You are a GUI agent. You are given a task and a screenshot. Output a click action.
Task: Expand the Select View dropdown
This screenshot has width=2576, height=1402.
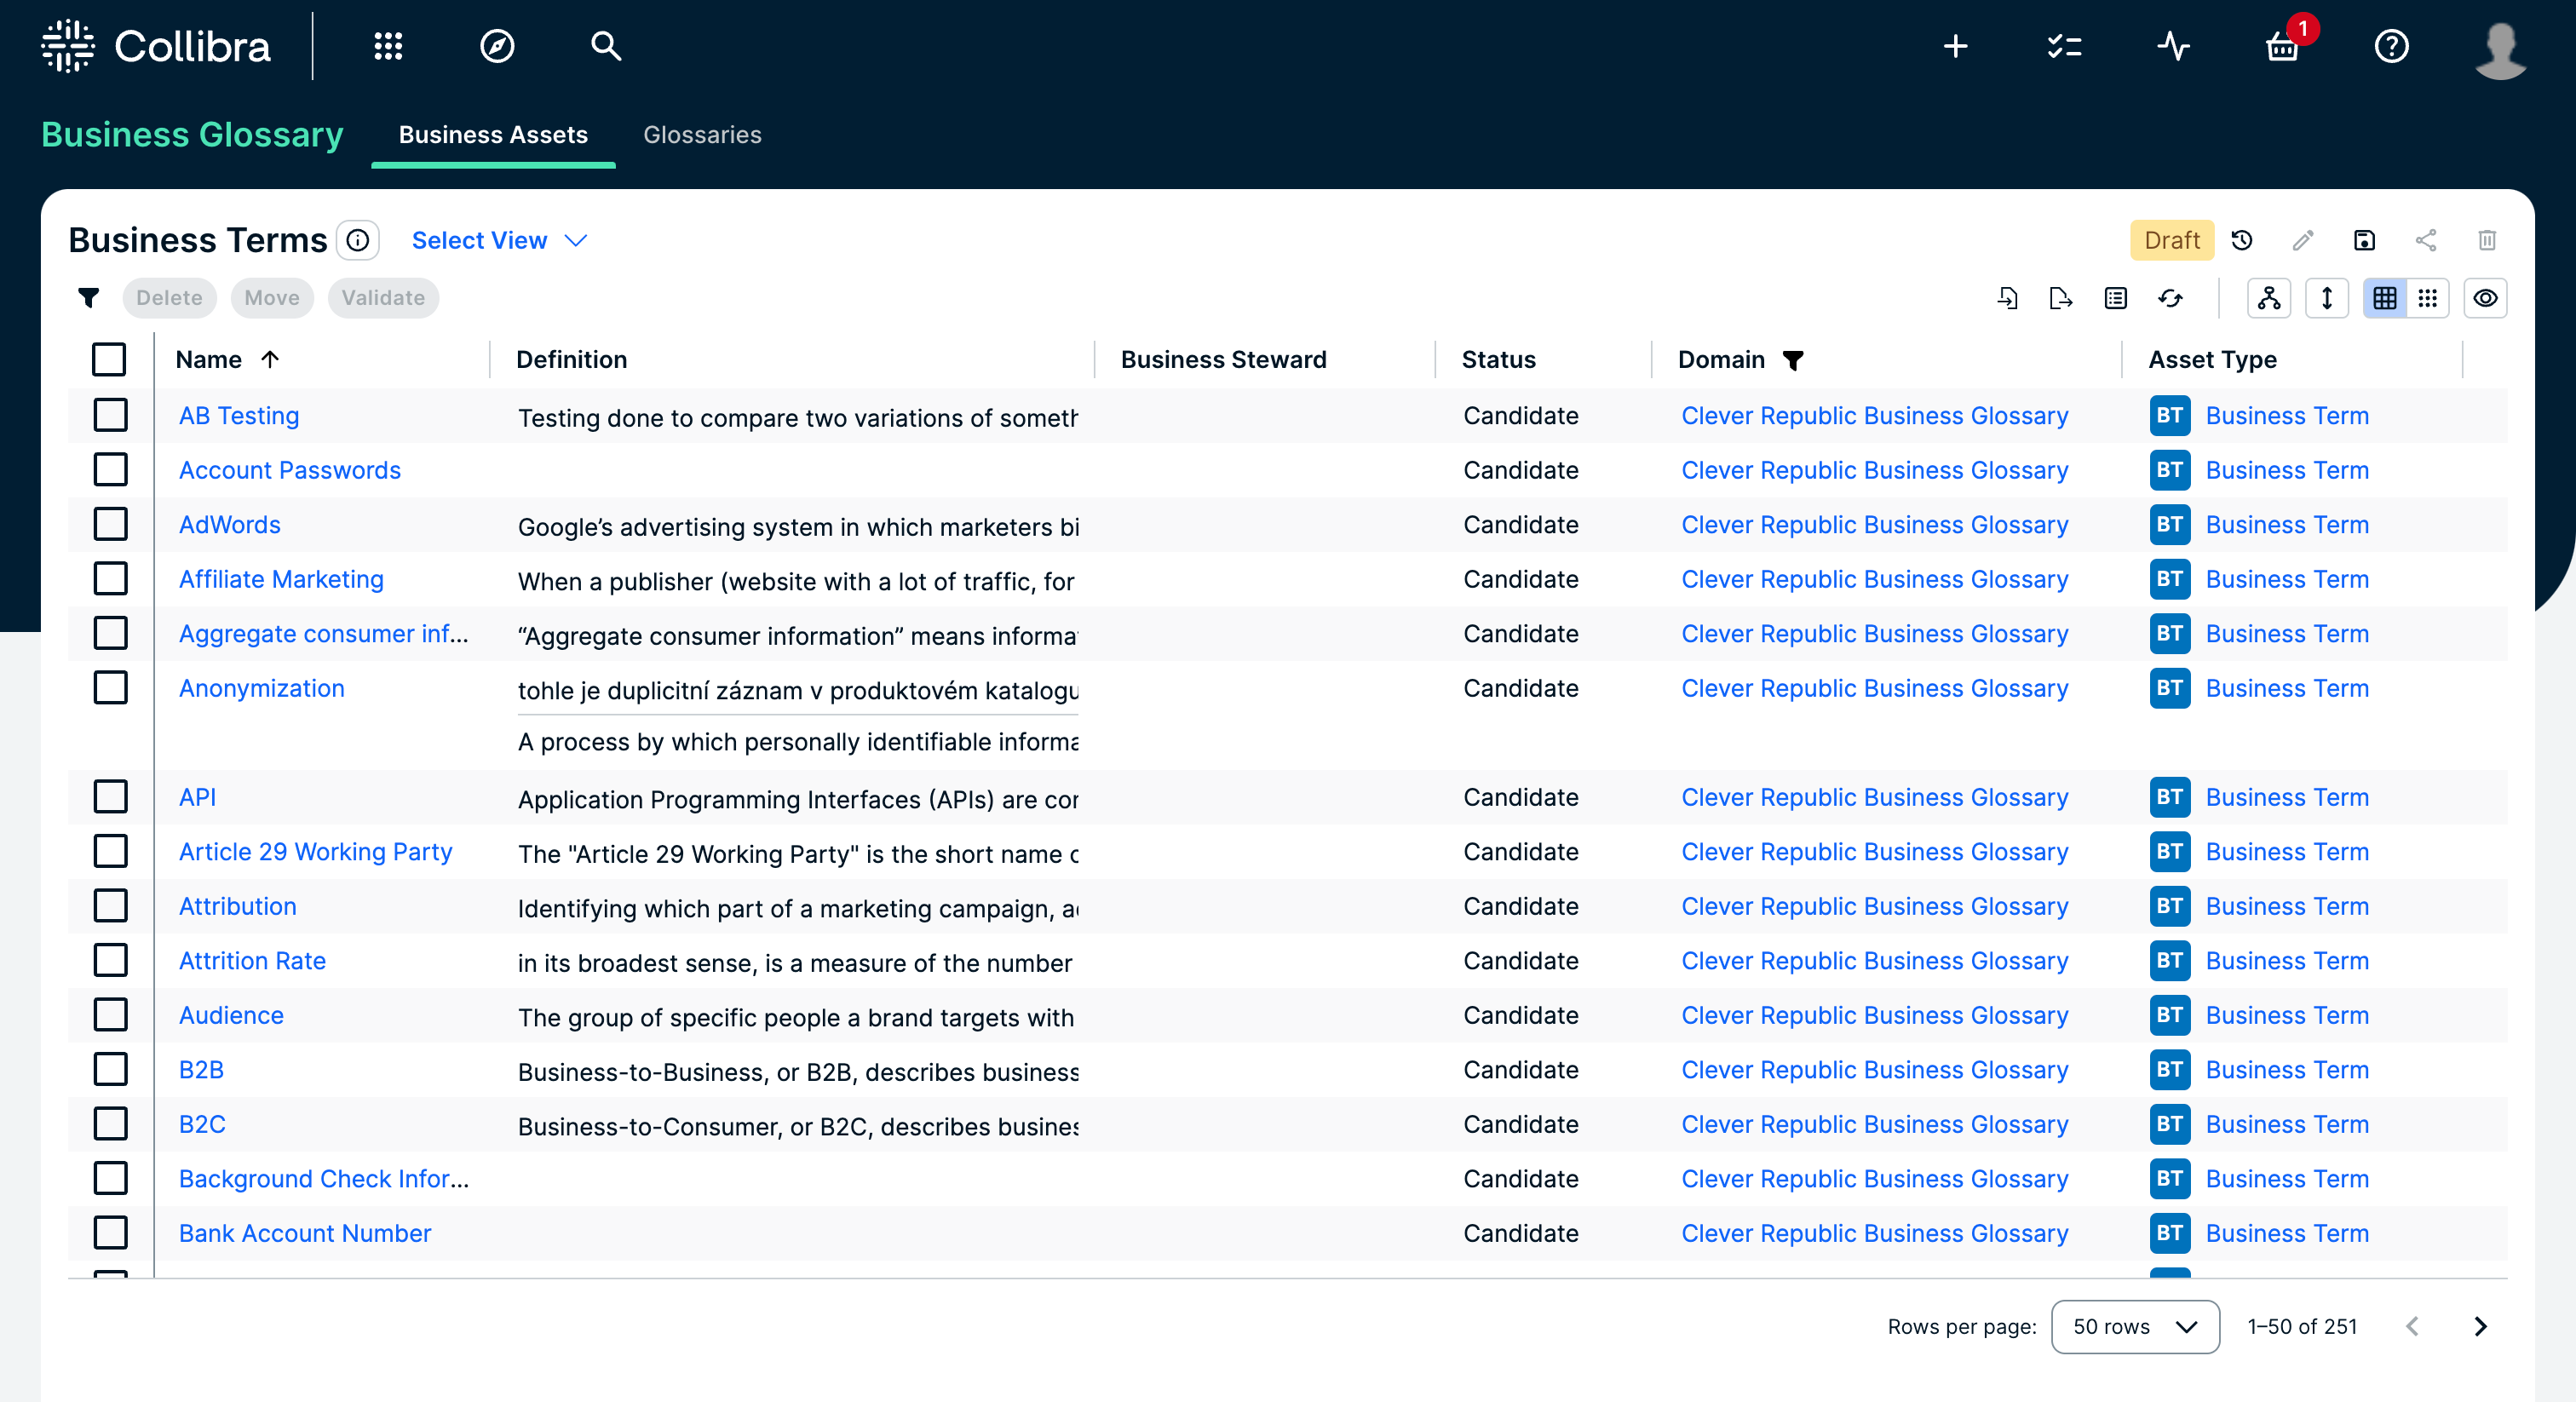point(499,241)
